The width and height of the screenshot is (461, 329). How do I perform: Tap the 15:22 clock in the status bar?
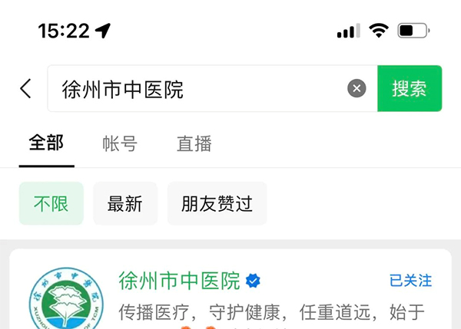[64, 31]
